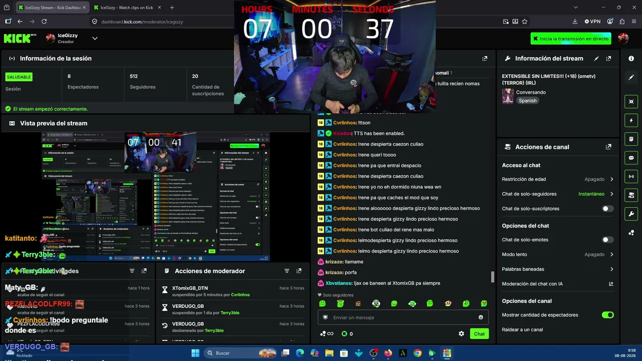Viewport: 642px width, 361px height.
Task: Go back with browser back arrow
Action: (20, 22)
